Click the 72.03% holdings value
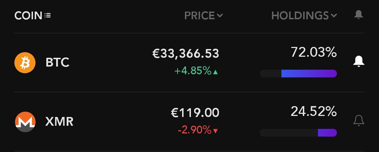The width and height of the screenshot is (379, 152). [314, 52]
